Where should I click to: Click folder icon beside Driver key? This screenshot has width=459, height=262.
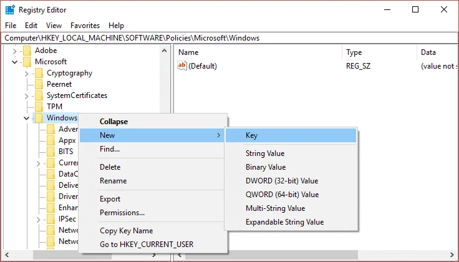[51, 196]
